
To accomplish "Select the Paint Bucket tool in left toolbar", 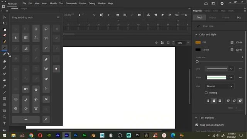I will (4, 80).
